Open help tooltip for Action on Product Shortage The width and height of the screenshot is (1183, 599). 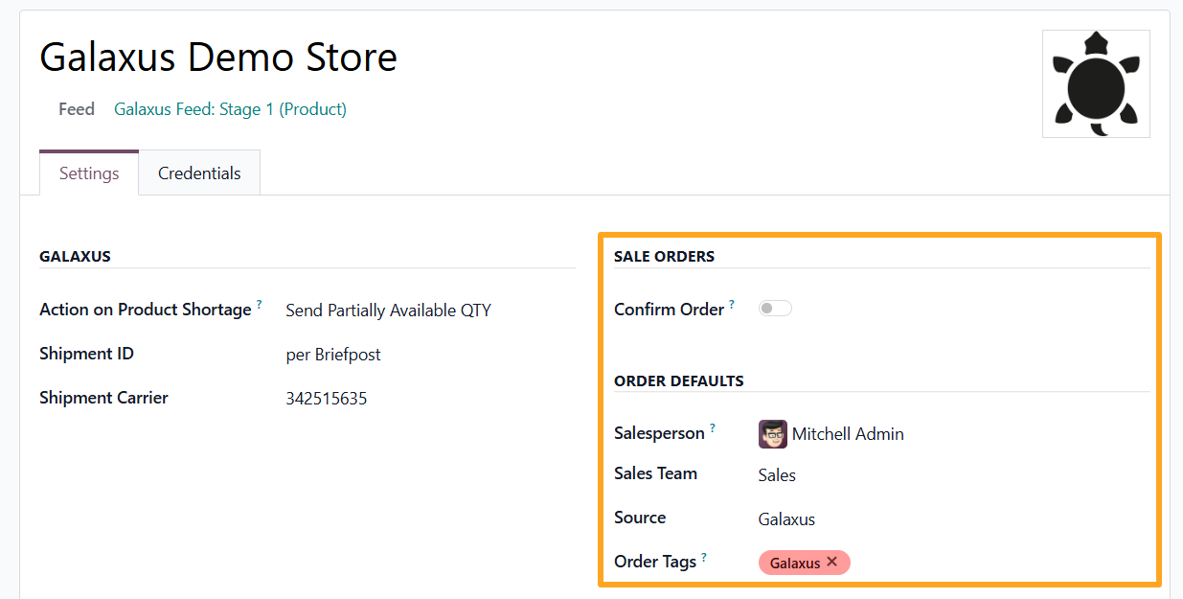259,304
